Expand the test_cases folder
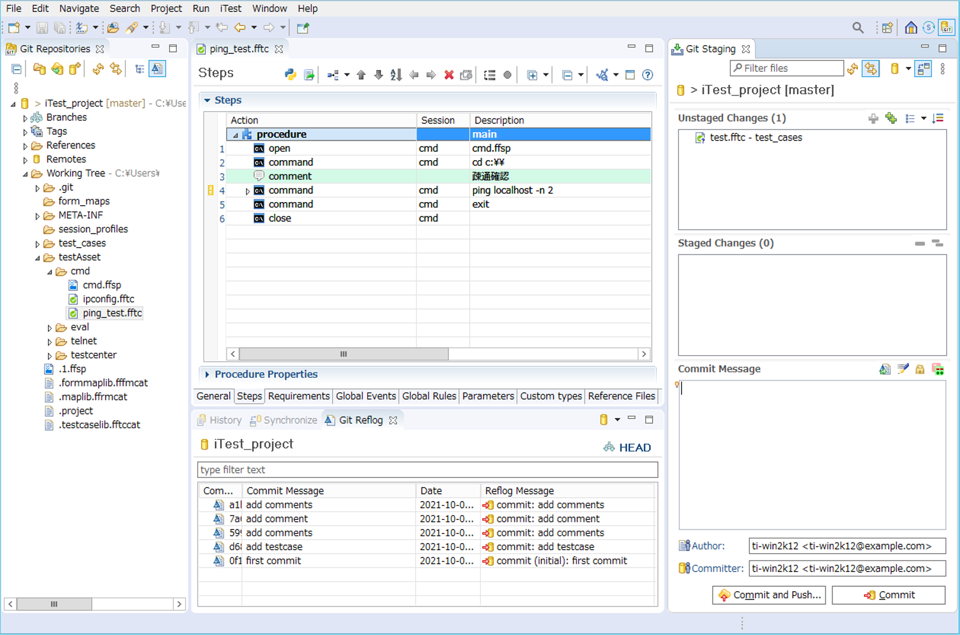The width and height of the screenshot is (960, 635). click(x=37, y=244)
